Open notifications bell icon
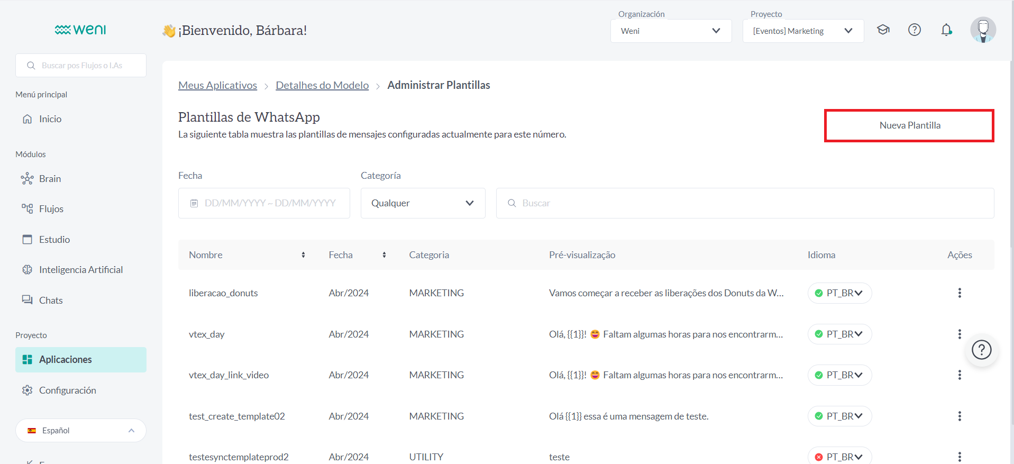Viewport: 1014px width, 464px height. click(x=946, y=30)
